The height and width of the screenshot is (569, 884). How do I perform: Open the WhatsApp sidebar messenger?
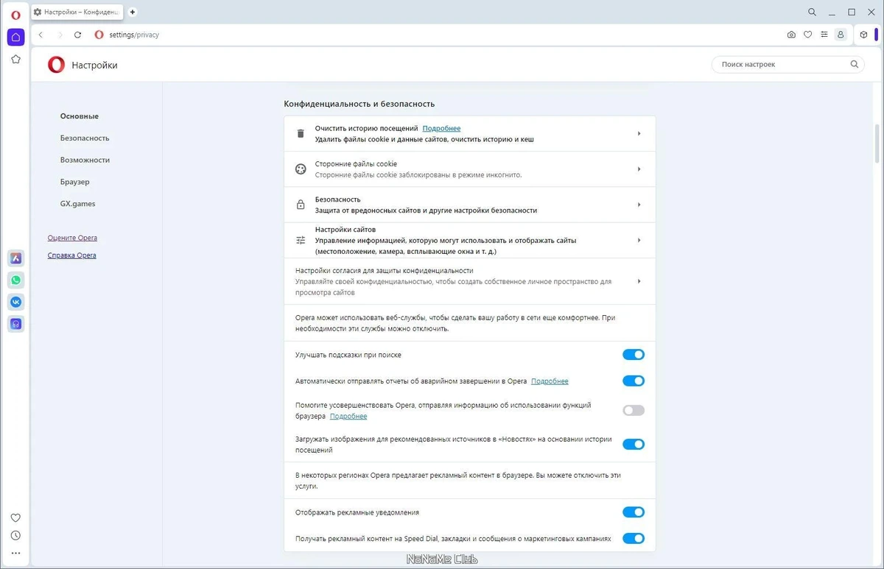point(15,280)
